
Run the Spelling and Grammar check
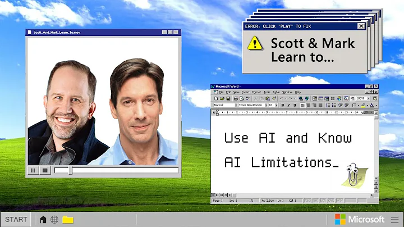click(248, 98)
